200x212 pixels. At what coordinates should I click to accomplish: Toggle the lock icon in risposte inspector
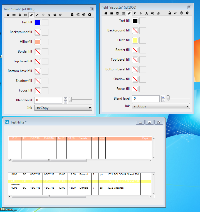tap(170, 13)
